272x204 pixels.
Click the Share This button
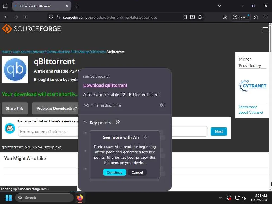15,108
